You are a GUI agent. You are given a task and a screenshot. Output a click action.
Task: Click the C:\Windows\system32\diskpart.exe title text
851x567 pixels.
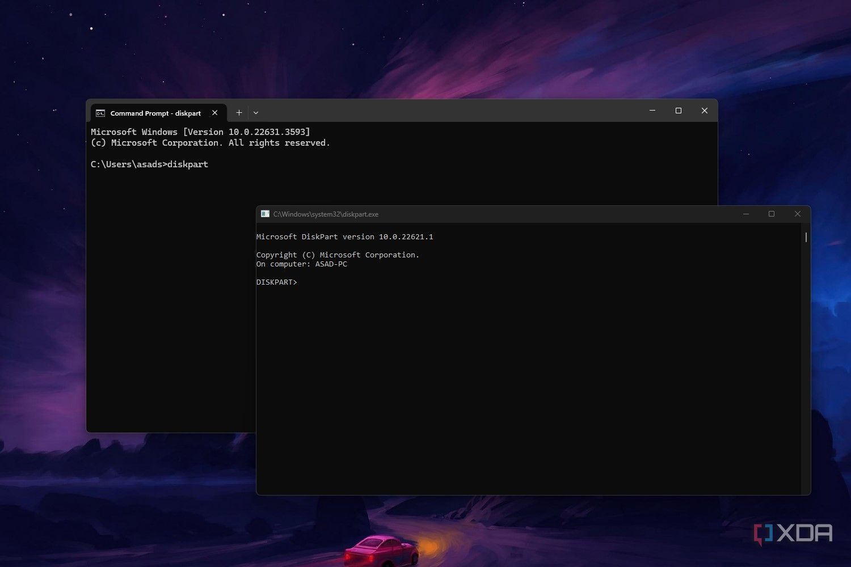326,214
